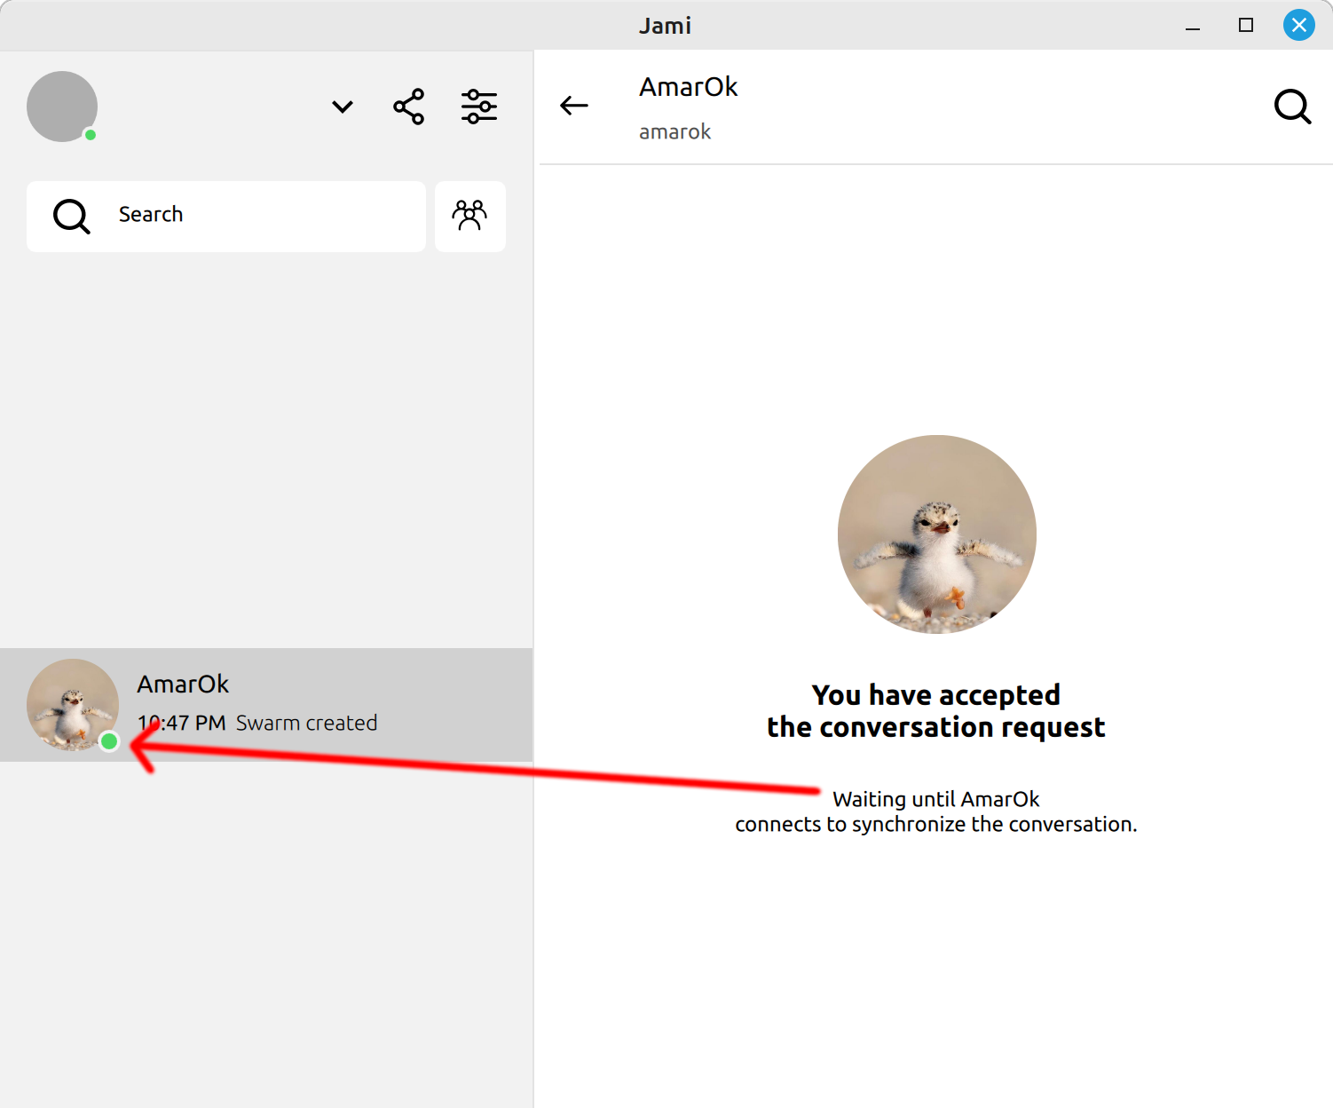This screenshot has width=1333, height=1108.
Task: Select the AmarOk conversation in the list
Action: coord(266,705)
